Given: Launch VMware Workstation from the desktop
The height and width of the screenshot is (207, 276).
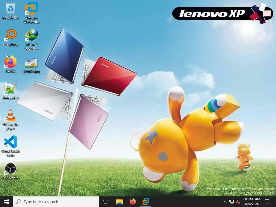Looking at the screenshot, I should (x=31, y=13).
